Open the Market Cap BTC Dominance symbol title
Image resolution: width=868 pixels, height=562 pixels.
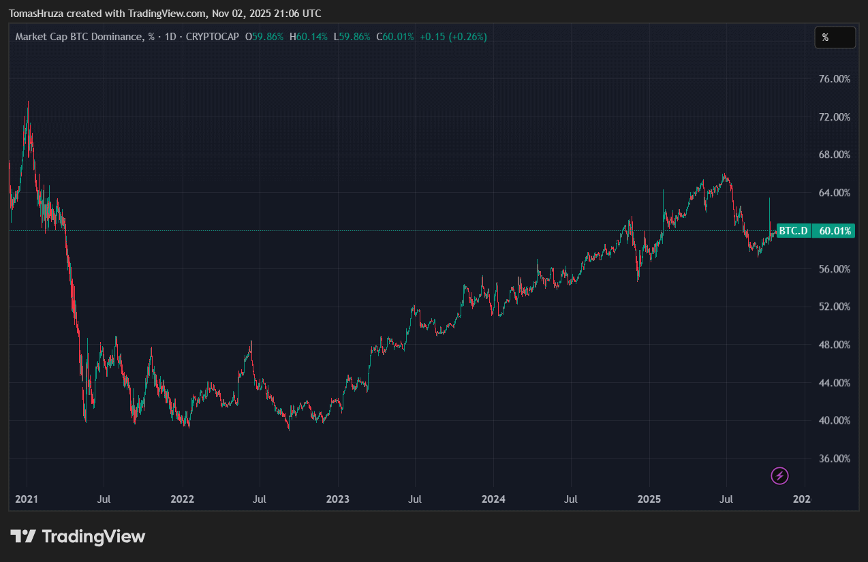(x=79, y=37)
